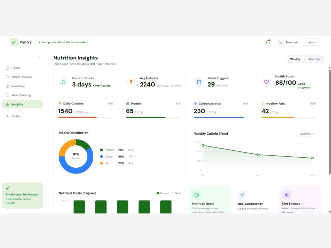
Task: Click the Meal Consistency arrow icon
Action: click(242, 195)
